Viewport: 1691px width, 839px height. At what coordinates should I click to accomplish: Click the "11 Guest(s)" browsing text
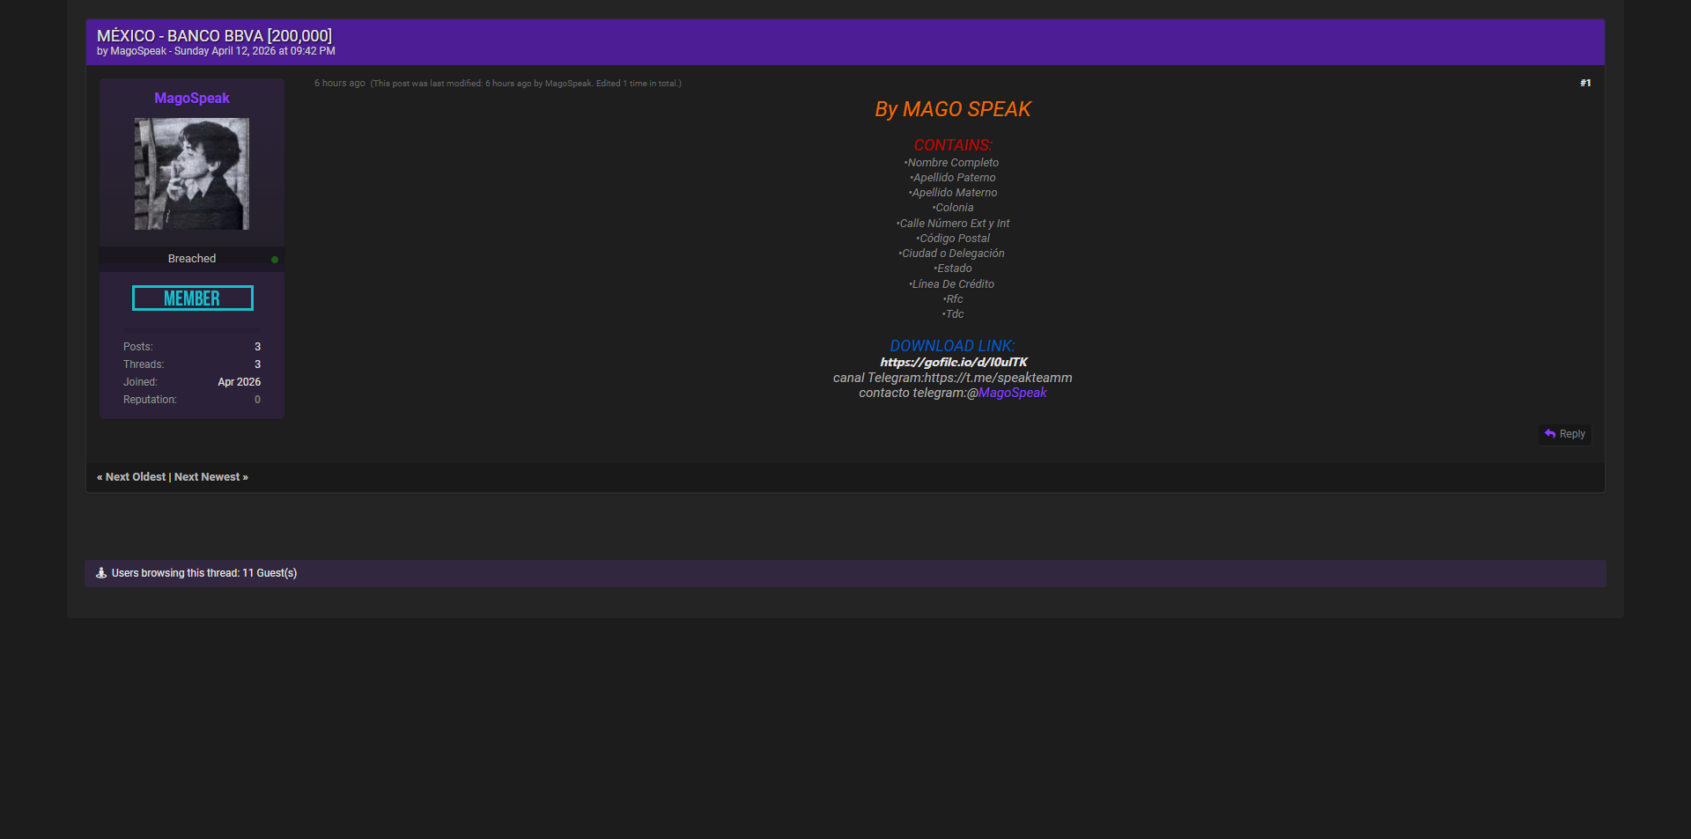click(270, 573)
